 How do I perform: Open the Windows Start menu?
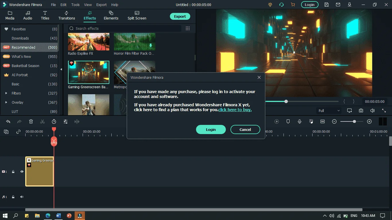(x=5, y=215)
